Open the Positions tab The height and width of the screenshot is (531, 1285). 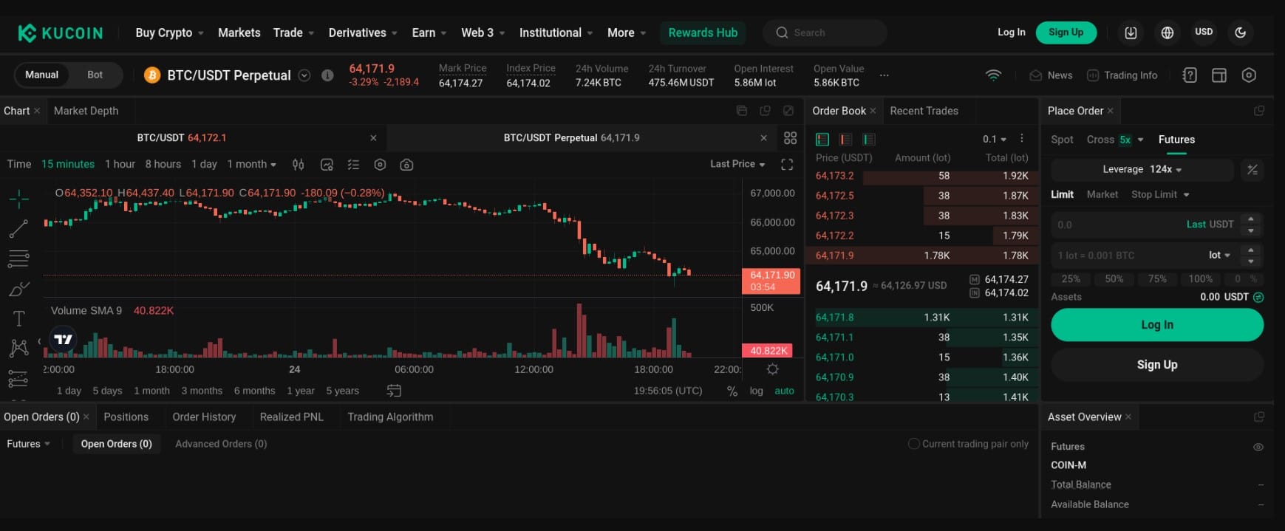pyautogui.click(x=126, y=417)
